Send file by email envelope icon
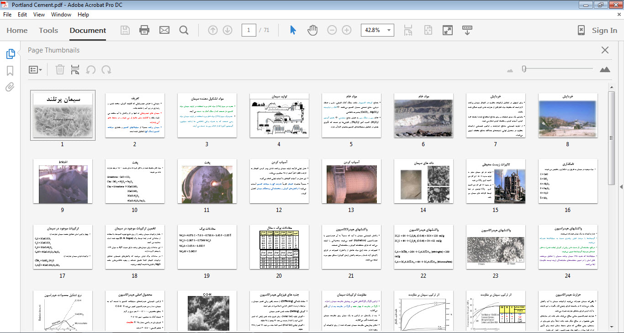Image resolution: width=624 pixels, height=333 pixels. [164, 30]
